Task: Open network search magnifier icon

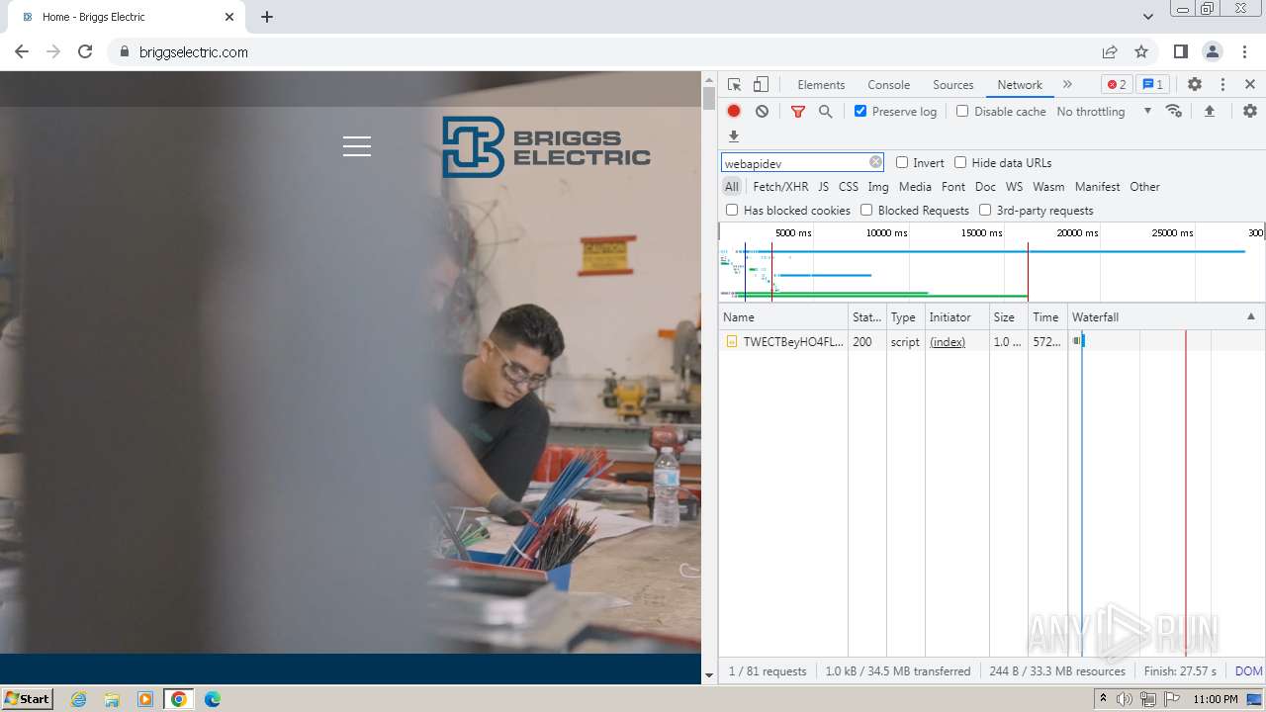Action: click(x=826, y=112)
